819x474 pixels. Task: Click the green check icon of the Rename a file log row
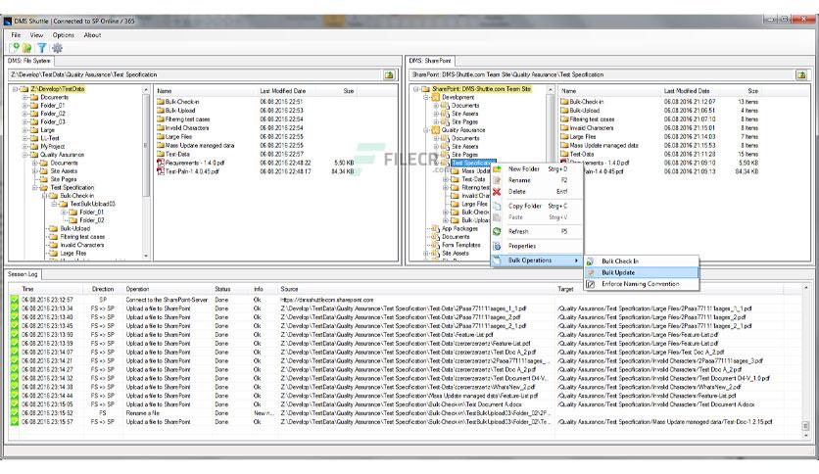tap(14, 413)
